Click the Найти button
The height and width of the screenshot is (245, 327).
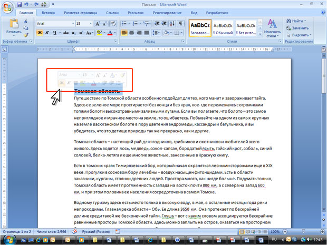[296, 21]
